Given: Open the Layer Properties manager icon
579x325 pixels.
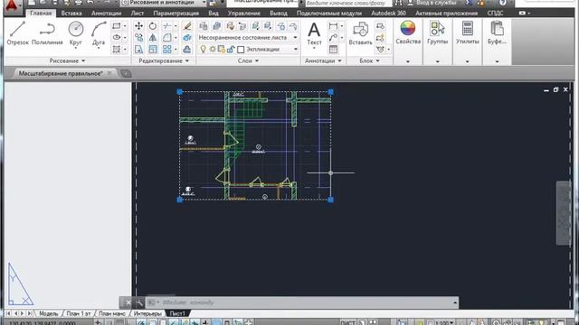Looking at the screenshot, I should [x=203, y=26].
